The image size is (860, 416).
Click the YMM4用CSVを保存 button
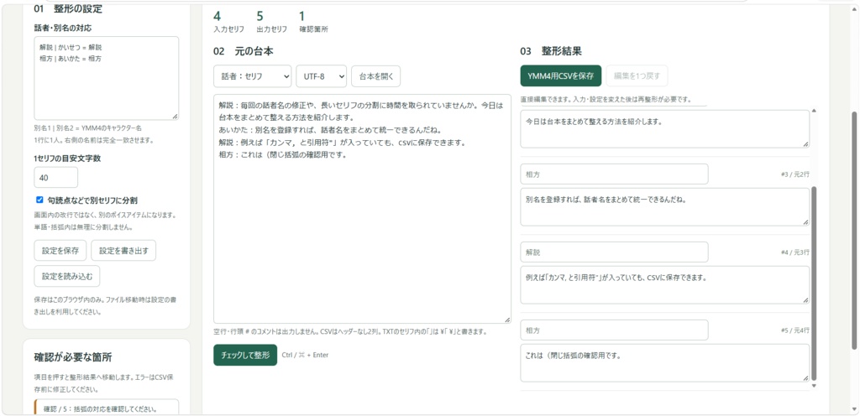point(560,76)
